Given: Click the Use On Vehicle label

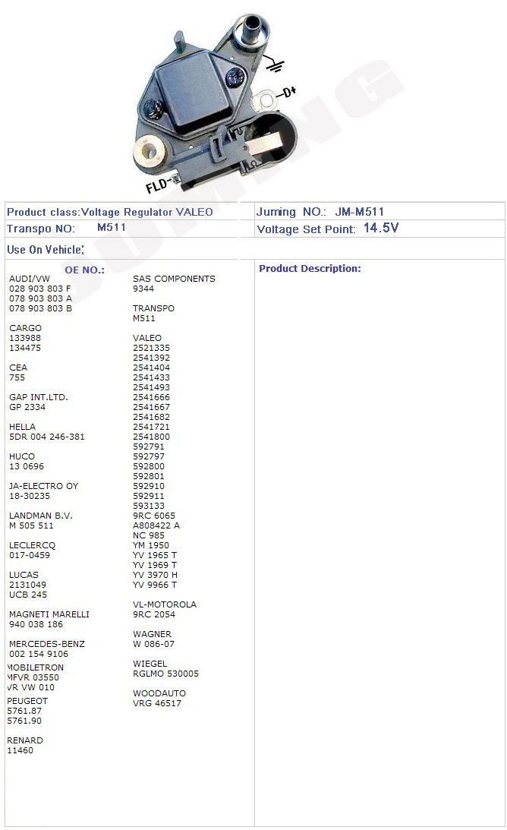Looking at the screenshot, I should (x=46, y=250).
